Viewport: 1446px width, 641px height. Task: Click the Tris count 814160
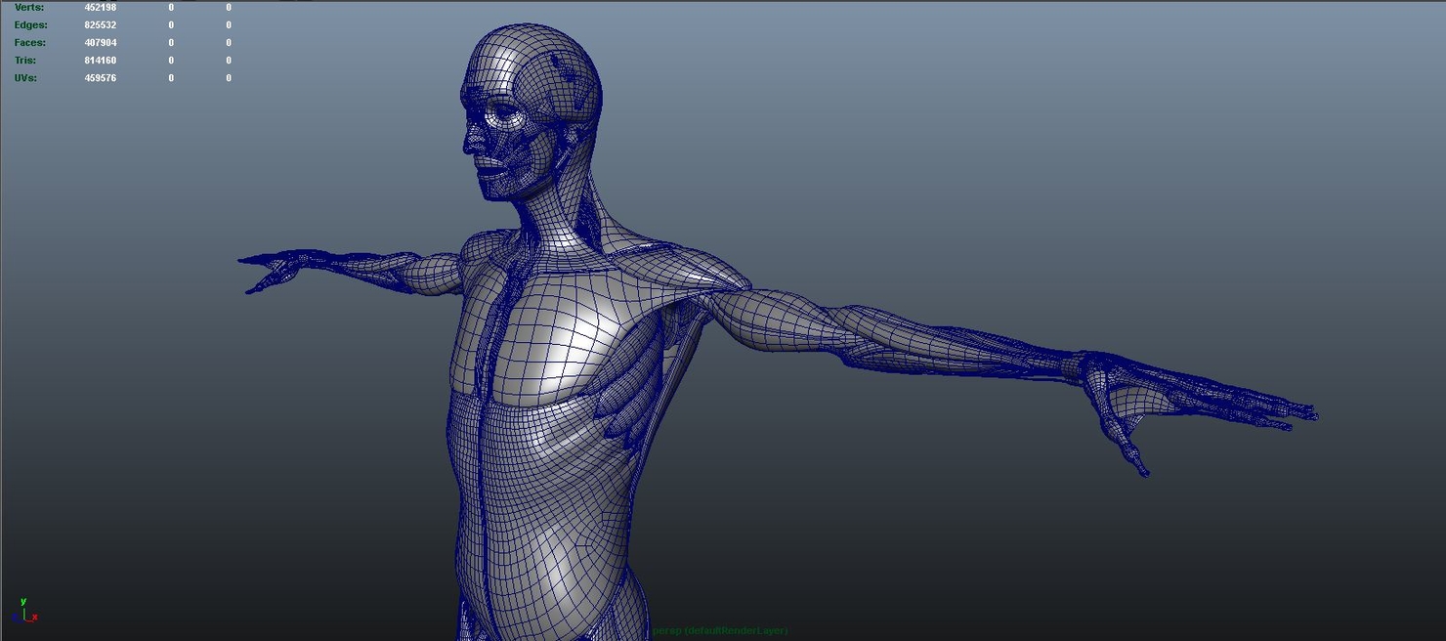(x=99, y=60)
